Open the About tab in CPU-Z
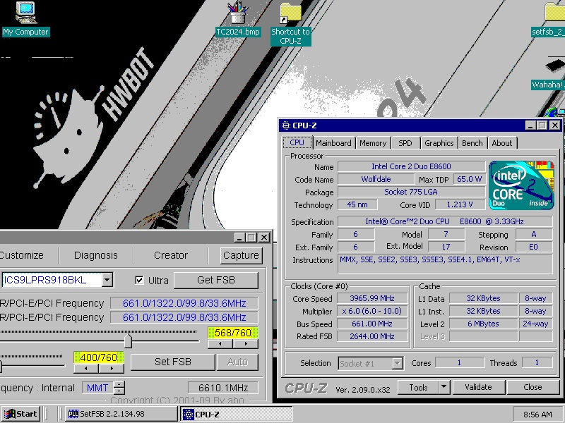 (502, 143)
